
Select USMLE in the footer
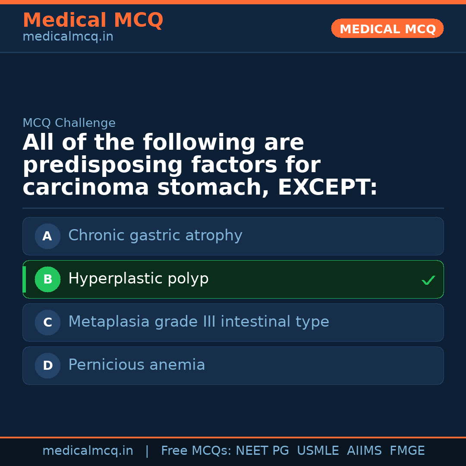point(318,451)
